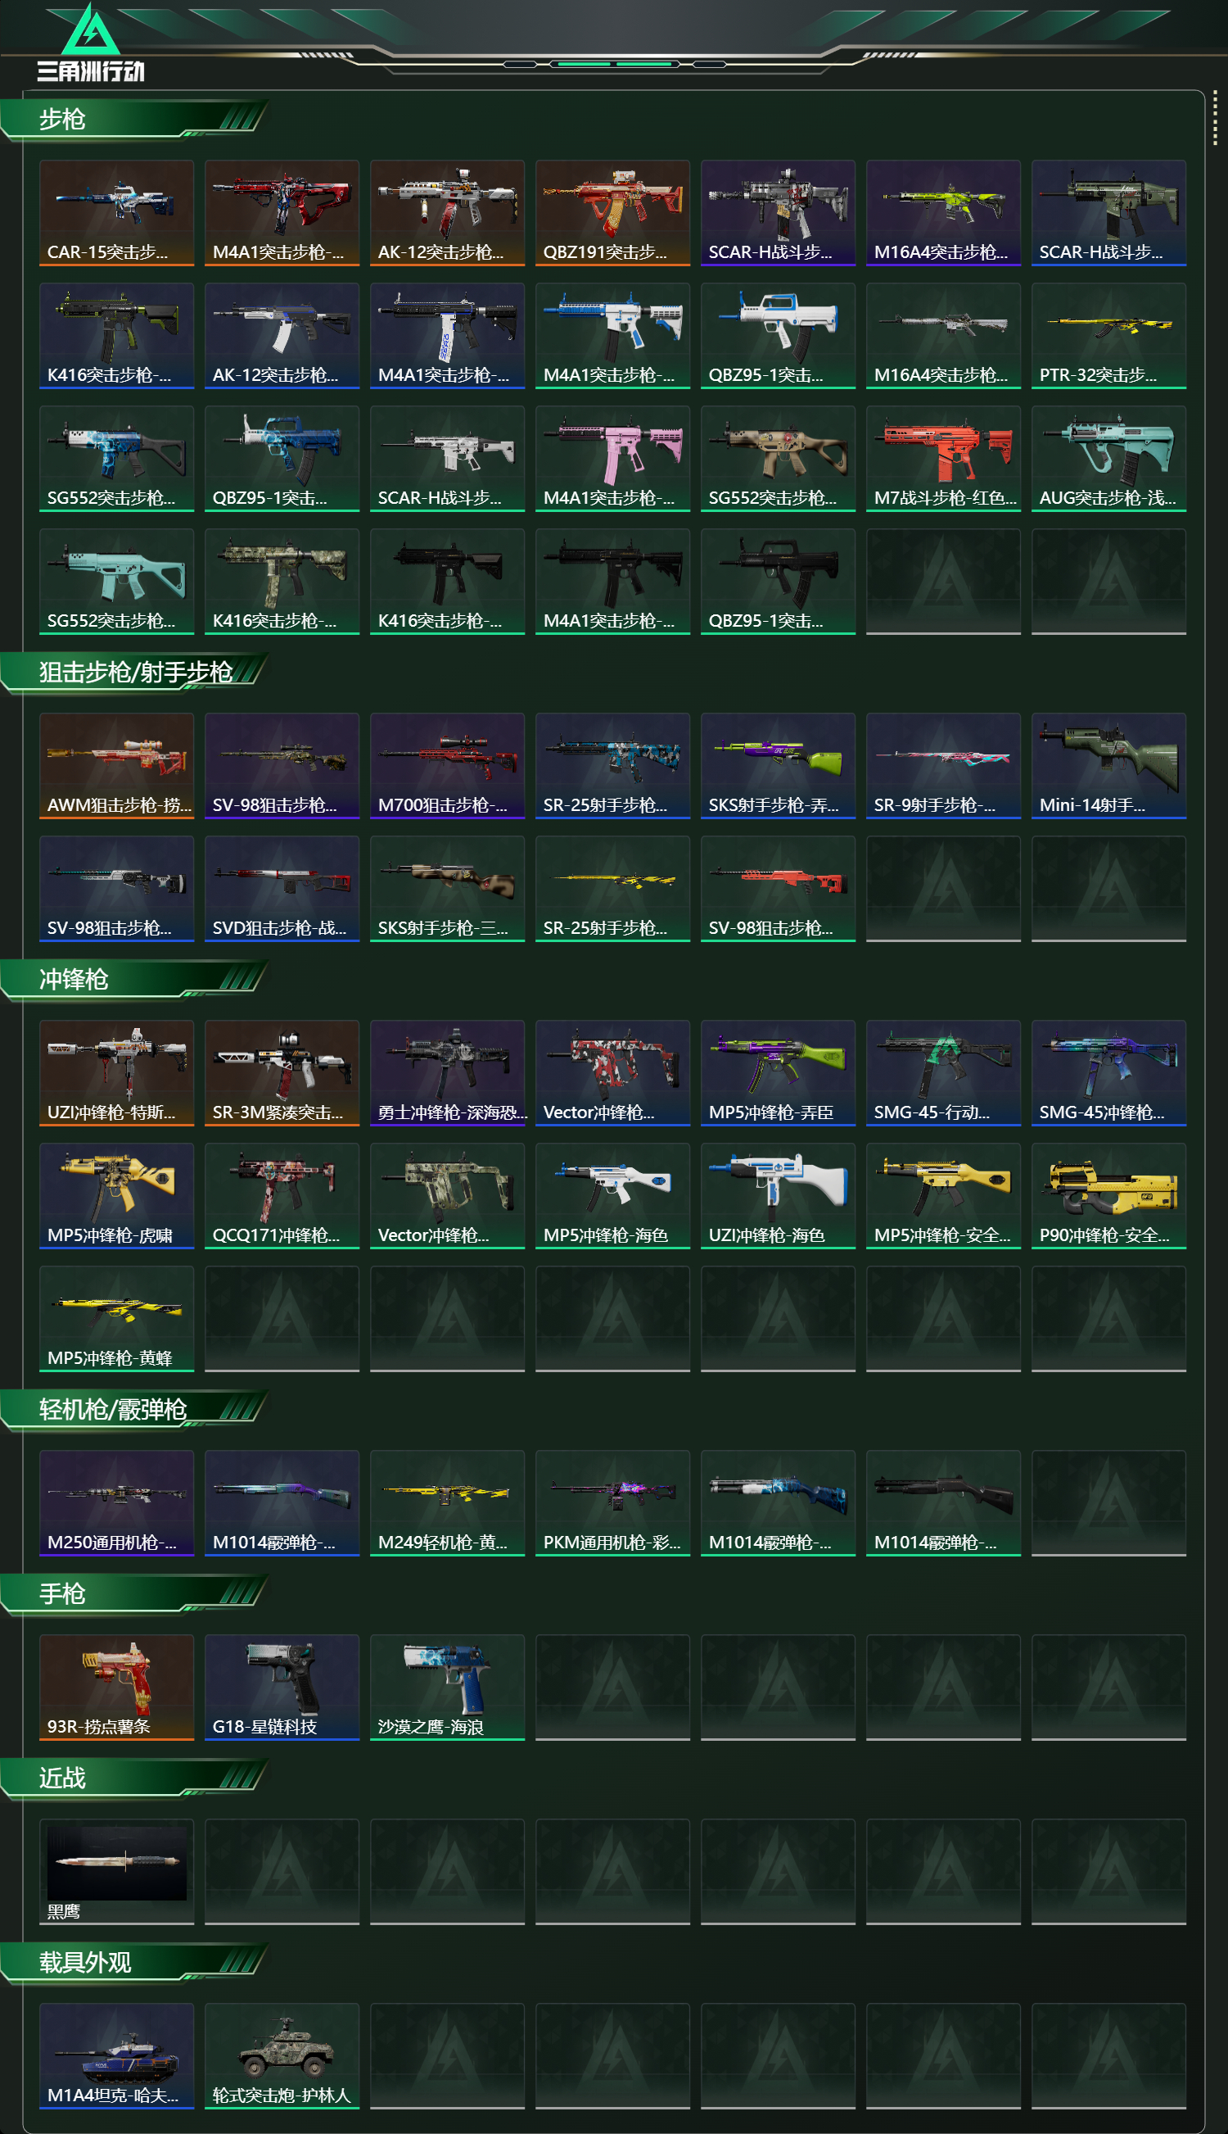The width and height of the screenshot is (1228, 2134).
Task: Open the 狙击步枪/射手步枪 category header
Action: 135,672
